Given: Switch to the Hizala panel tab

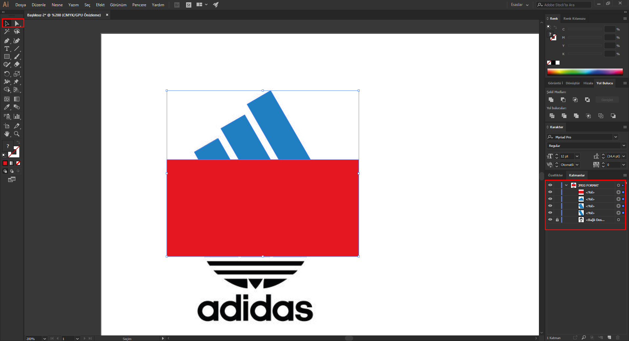Looking at the screenshot, I should (588, 83).
